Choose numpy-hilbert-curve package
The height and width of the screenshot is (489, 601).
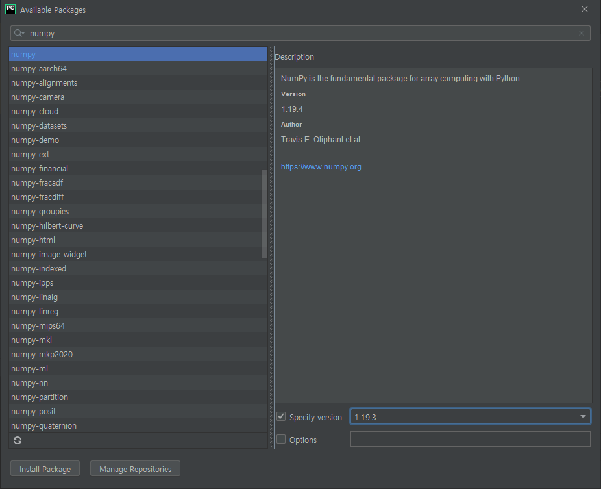[x=138, y=225]
